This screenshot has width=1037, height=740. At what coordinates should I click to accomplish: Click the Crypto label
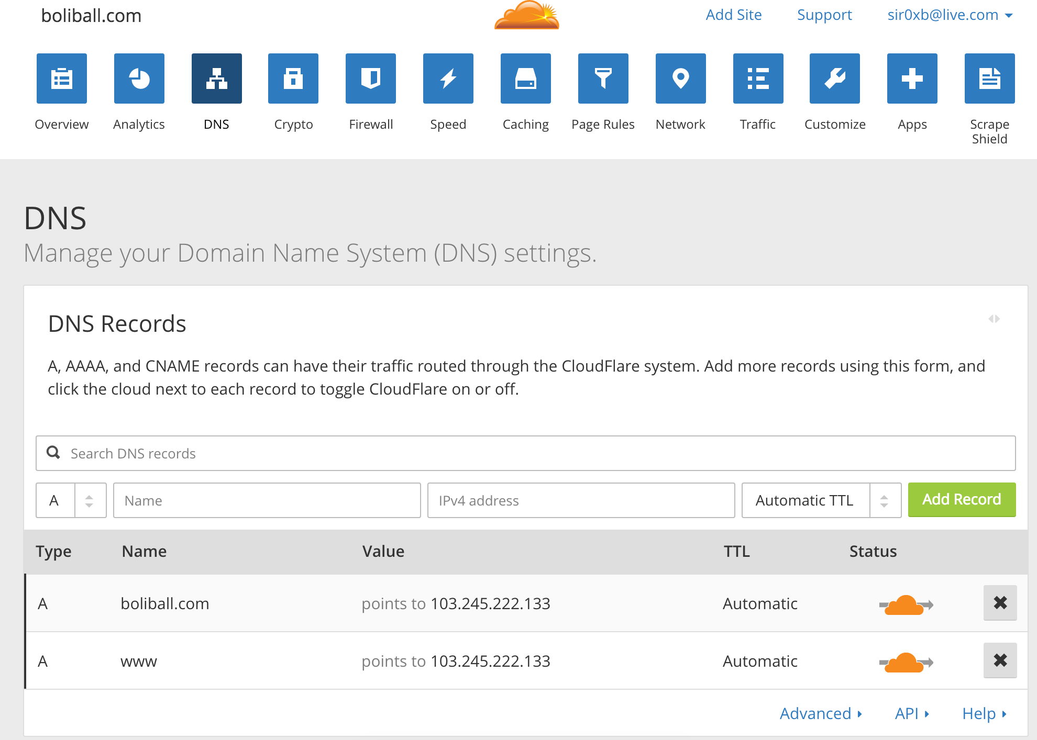tap(293, 125)
